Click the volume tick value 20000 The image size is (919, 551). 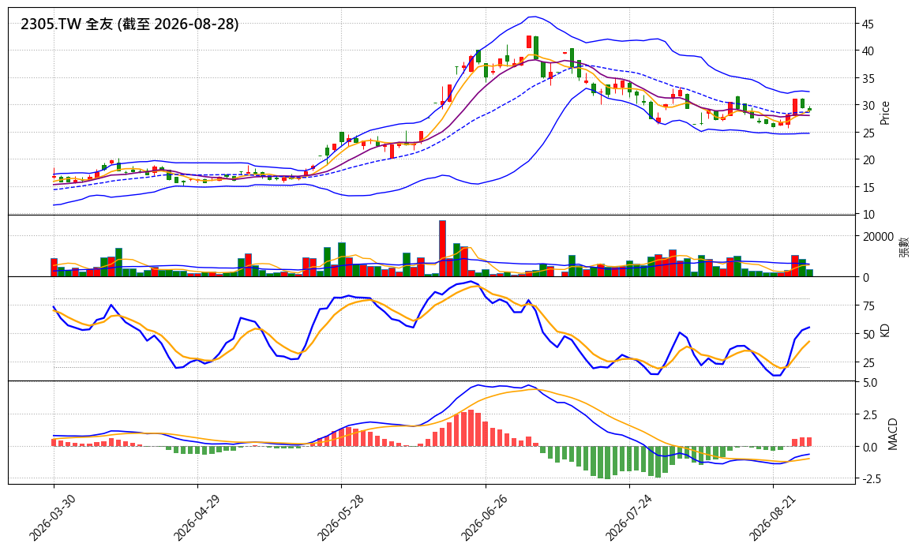click(x=877, y=237)
